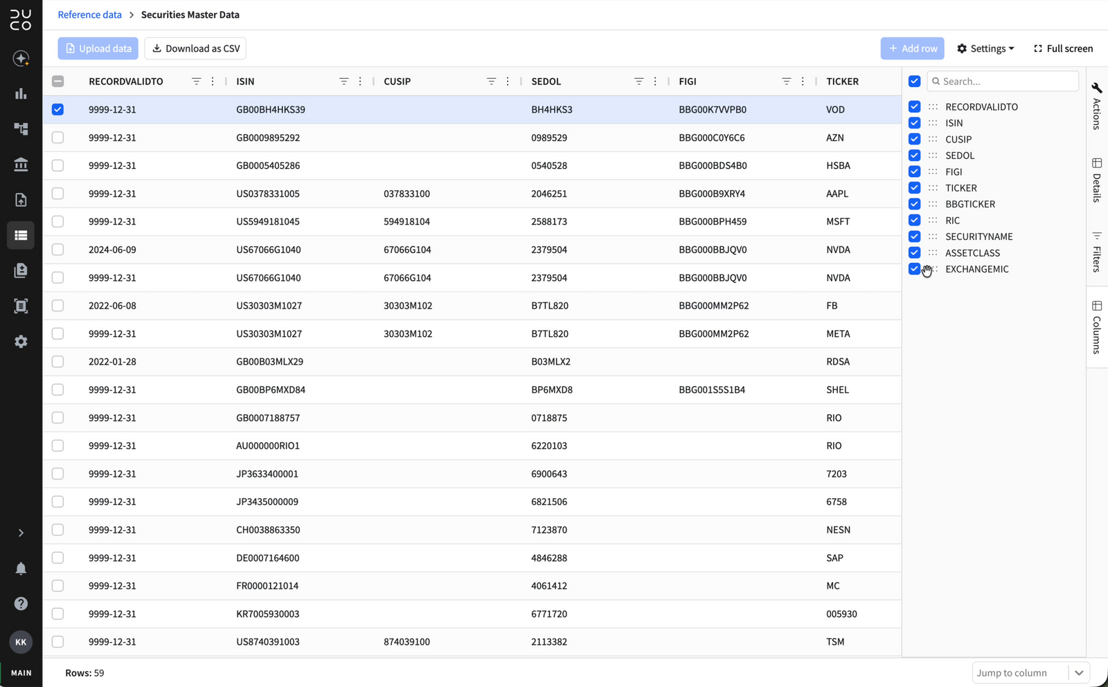Open the Jump to column dropdown
The height and width of the screenshot is (687, 1108).
1030,673
